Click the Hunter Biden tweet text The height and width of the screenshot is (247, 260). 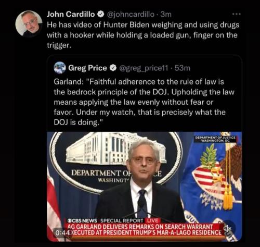click(x=143, y=35)
